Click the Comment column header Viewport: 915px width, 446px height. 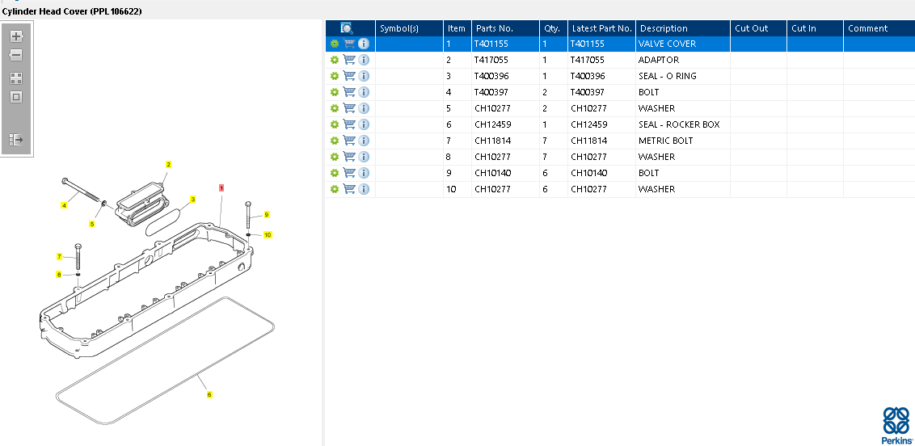pyautogui.click(x=879, y=28)
